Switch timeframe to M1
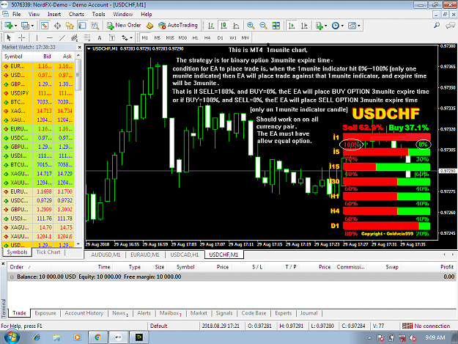The width and height of the screenshot is (458, 344). point(145,37)
